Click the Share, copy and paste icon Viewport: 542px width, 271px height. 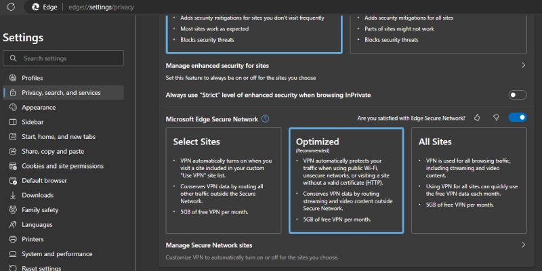coord(13,151)
